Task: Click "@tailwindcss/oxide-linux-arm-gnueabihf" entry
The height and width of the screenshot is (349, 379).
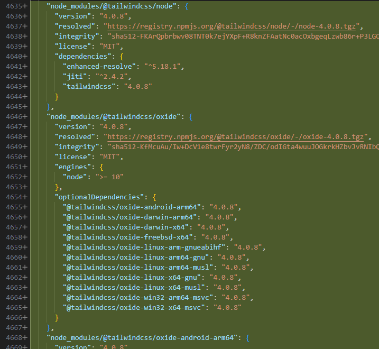Action: 144,247
